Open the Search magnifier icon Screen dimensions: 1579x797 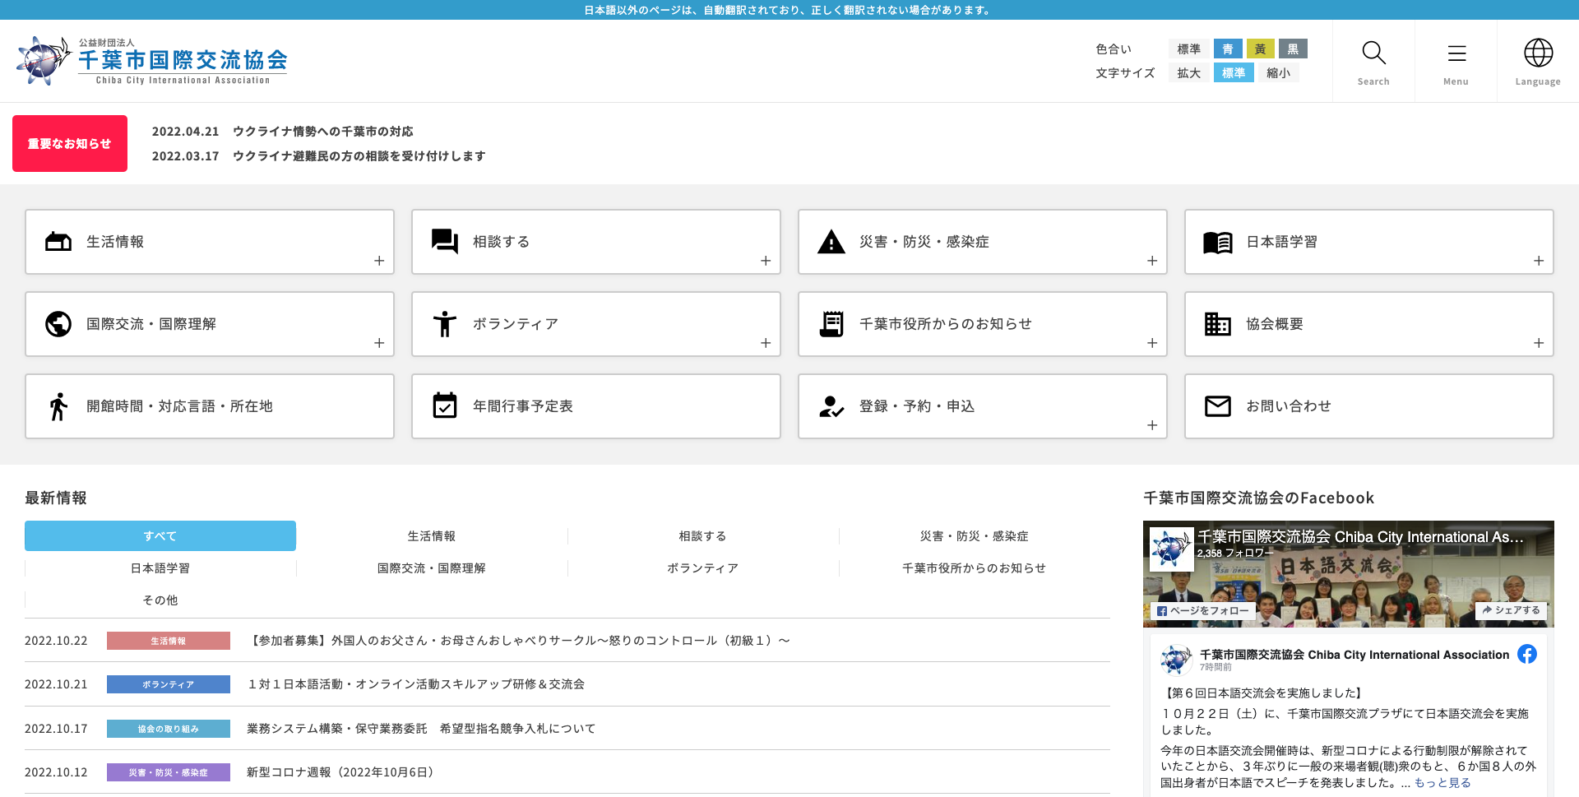(x=1373, y=53)
